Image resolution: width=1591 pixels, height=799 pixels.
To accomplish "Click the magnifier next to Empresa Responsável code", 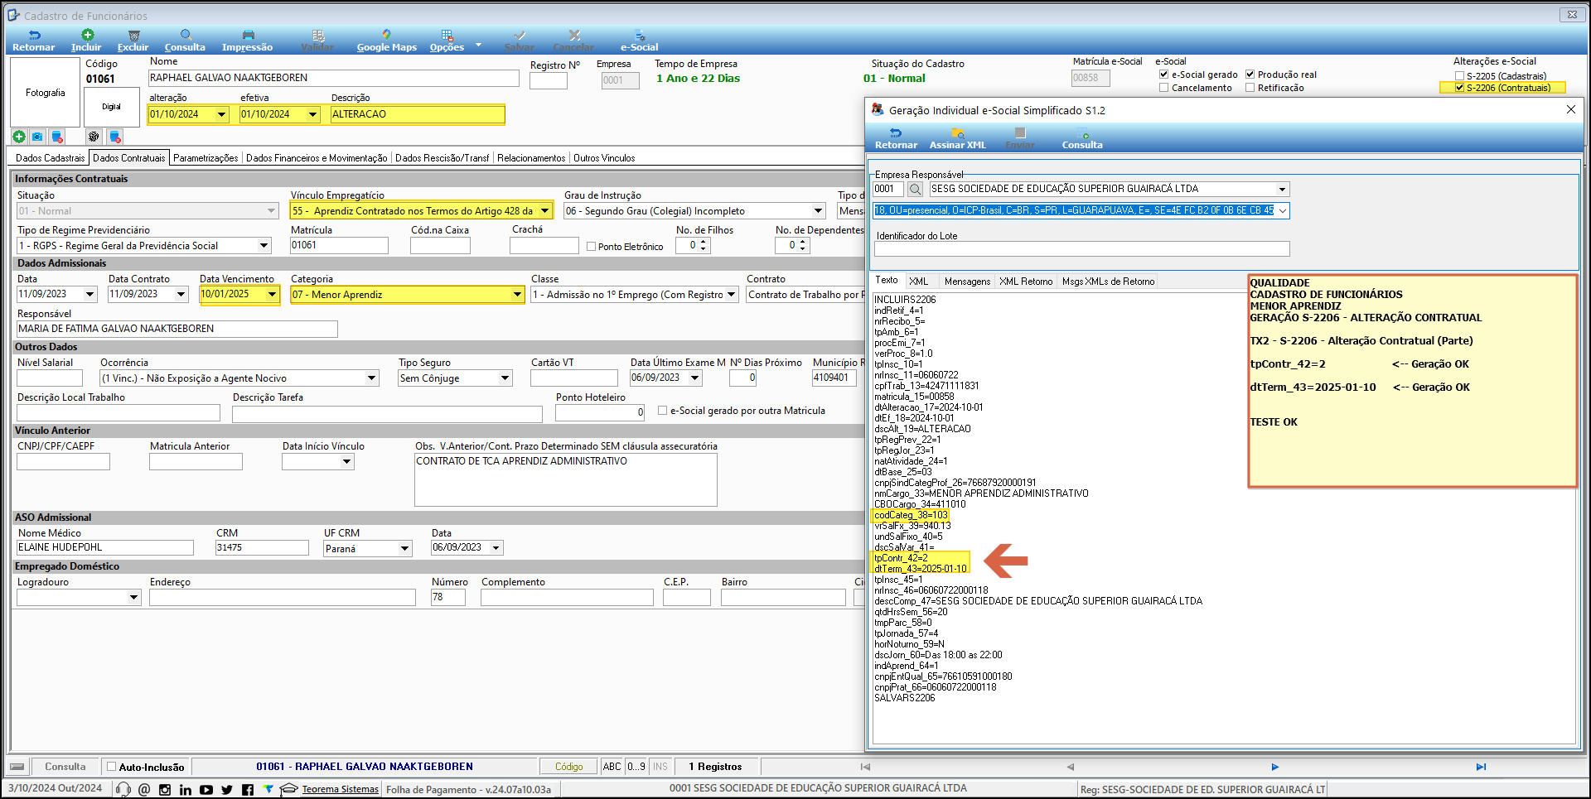I will coord(915,189).
